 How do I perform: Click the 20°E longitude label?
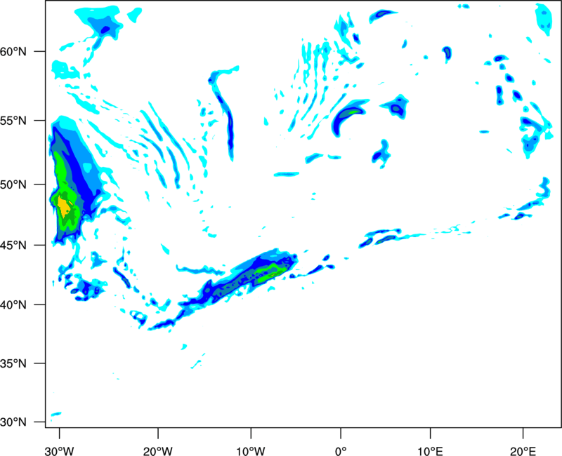click(x=523, y=451)
